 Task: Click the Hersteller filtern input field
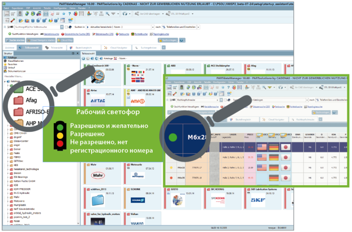click(40, 76)
